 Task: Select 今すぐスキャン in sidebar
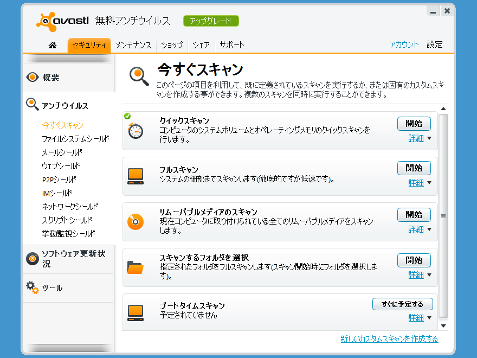click(63, 125)
